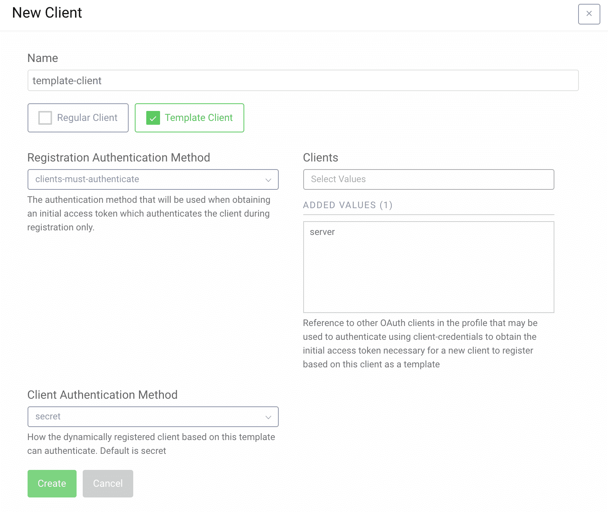Select the Regular Client option
The width and height of the screenshot is (608, 512).
click(x=78, y=118)
